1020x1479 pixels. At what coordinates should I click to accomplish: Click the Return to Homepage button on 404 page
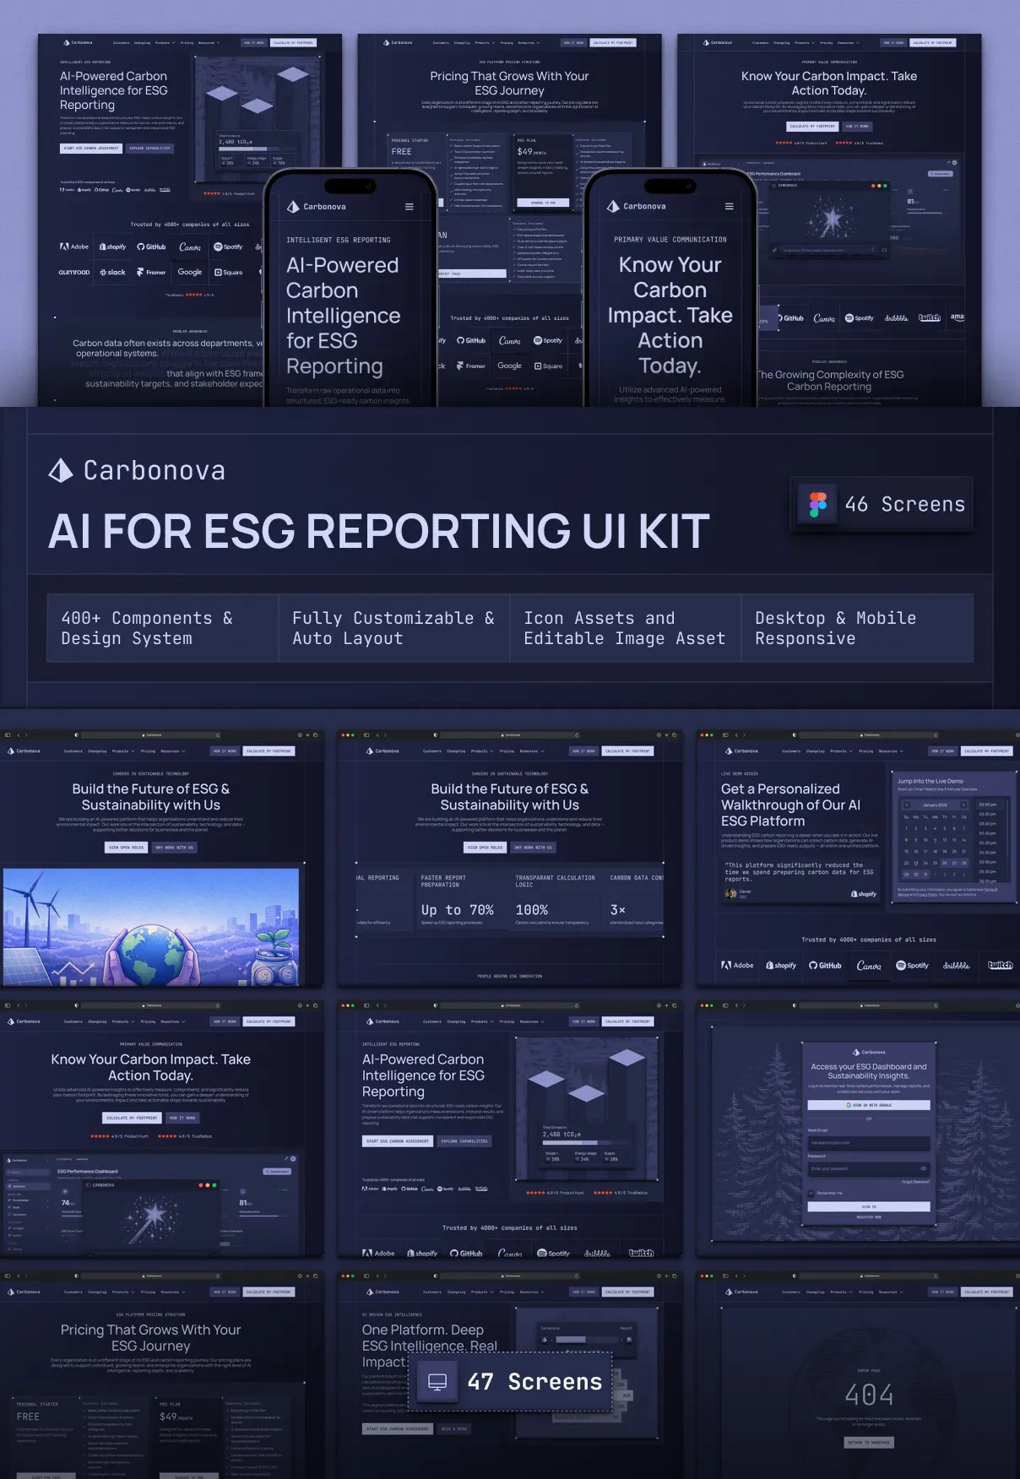click(869, 1443)
